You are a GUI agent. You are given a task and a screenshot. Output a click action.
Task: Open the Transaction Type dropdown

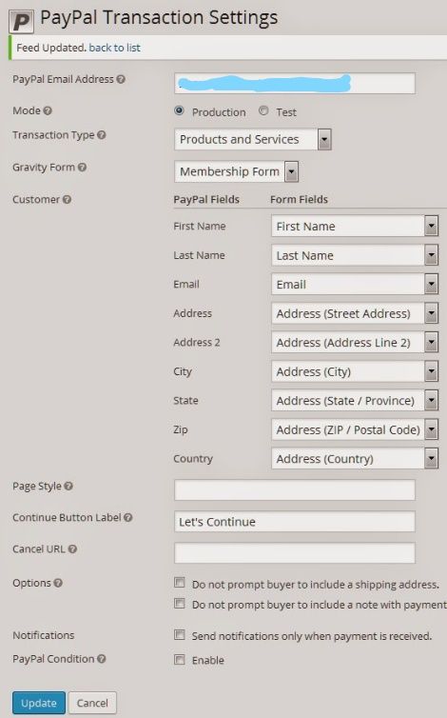(x=253, y=139)
